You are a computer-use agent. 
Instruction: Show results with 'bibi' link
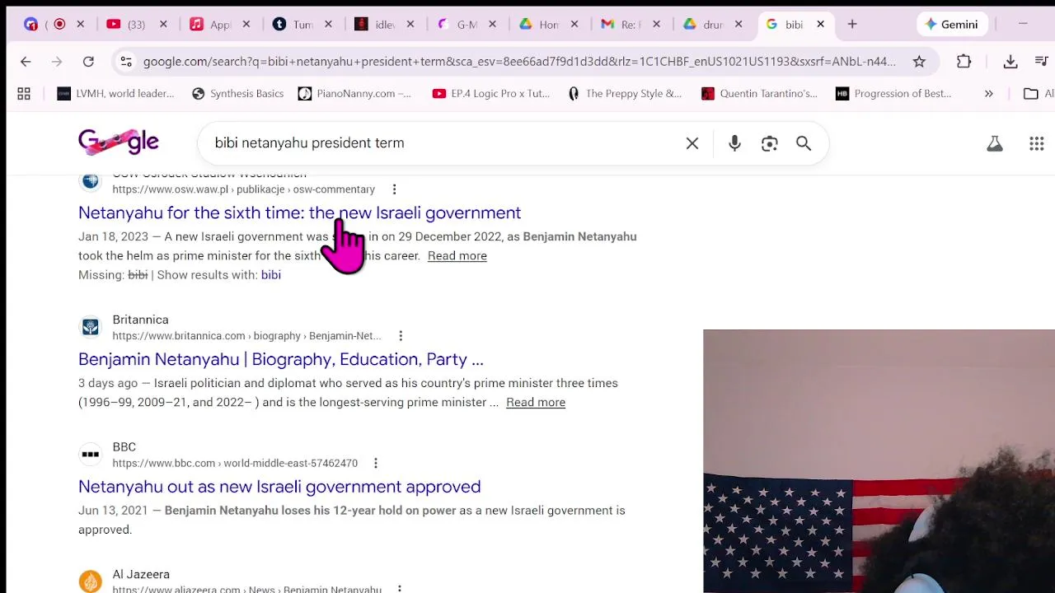click(270, 275)
